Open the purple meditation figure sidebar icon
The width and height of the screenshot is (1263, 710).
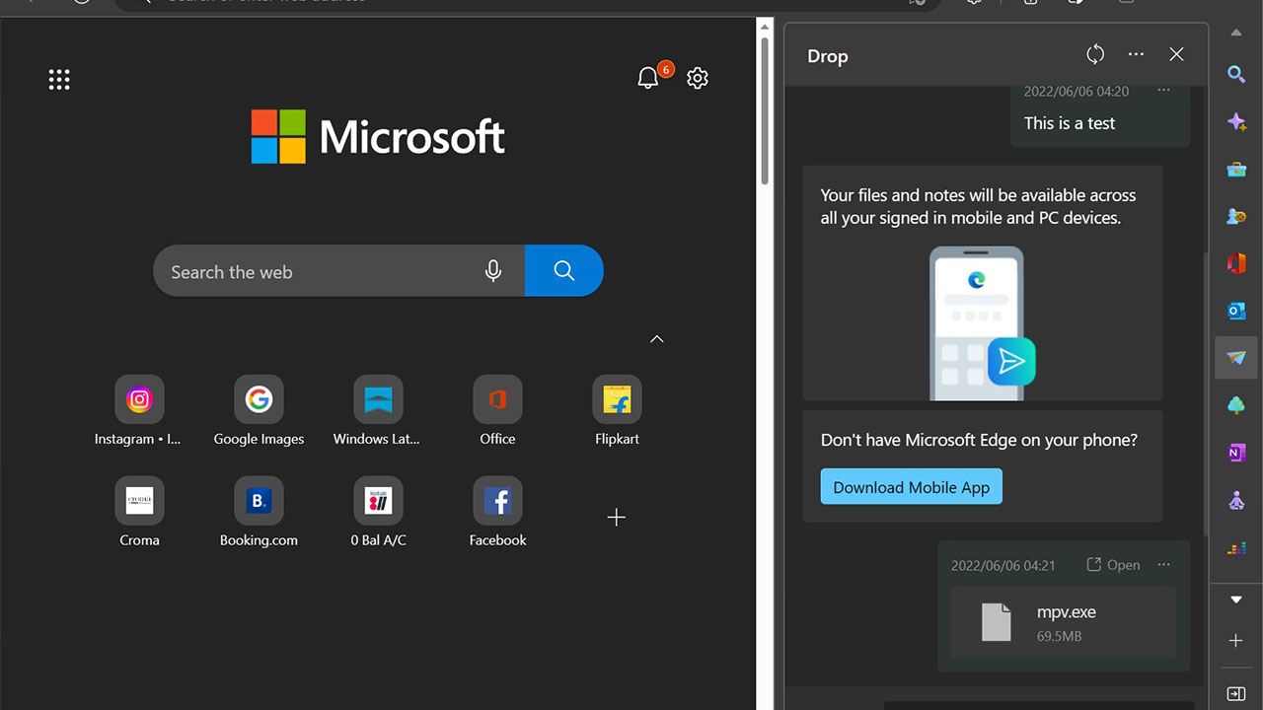[1236, 500]
